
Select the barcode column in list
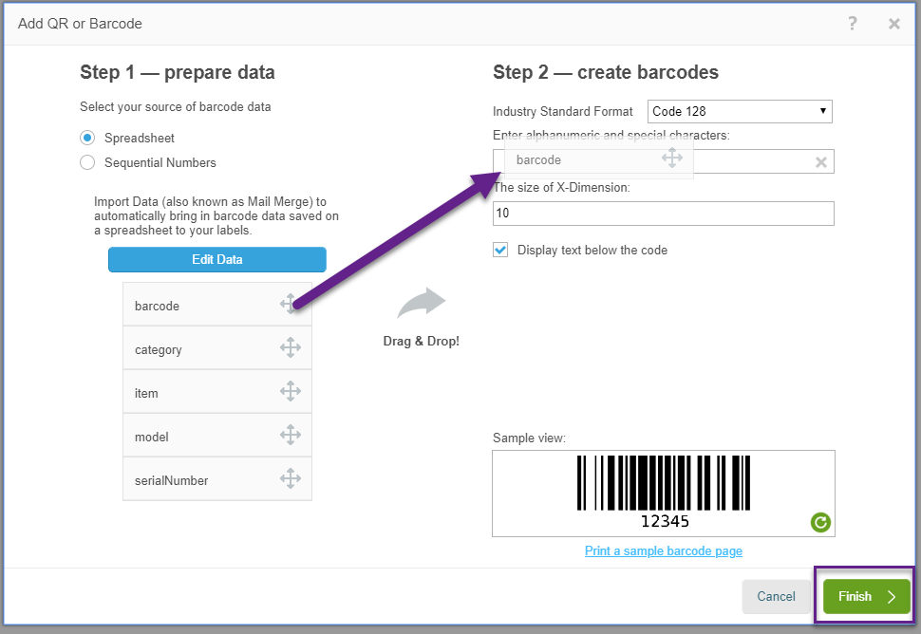coord(217,304)
